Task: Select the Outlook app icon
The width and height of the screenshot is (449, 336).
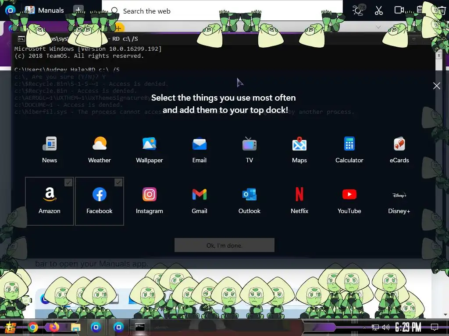Action: tap(249, 194)
